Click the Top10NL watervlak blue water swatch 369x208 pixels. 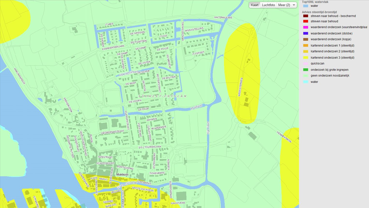[305, 6]
